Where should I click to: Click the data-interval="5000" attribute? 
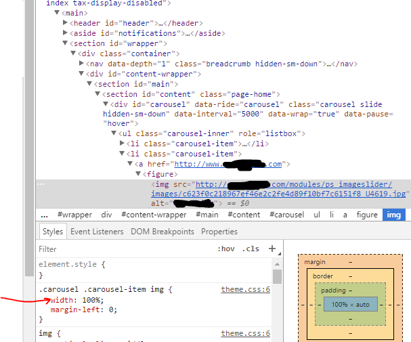point(219,114)
